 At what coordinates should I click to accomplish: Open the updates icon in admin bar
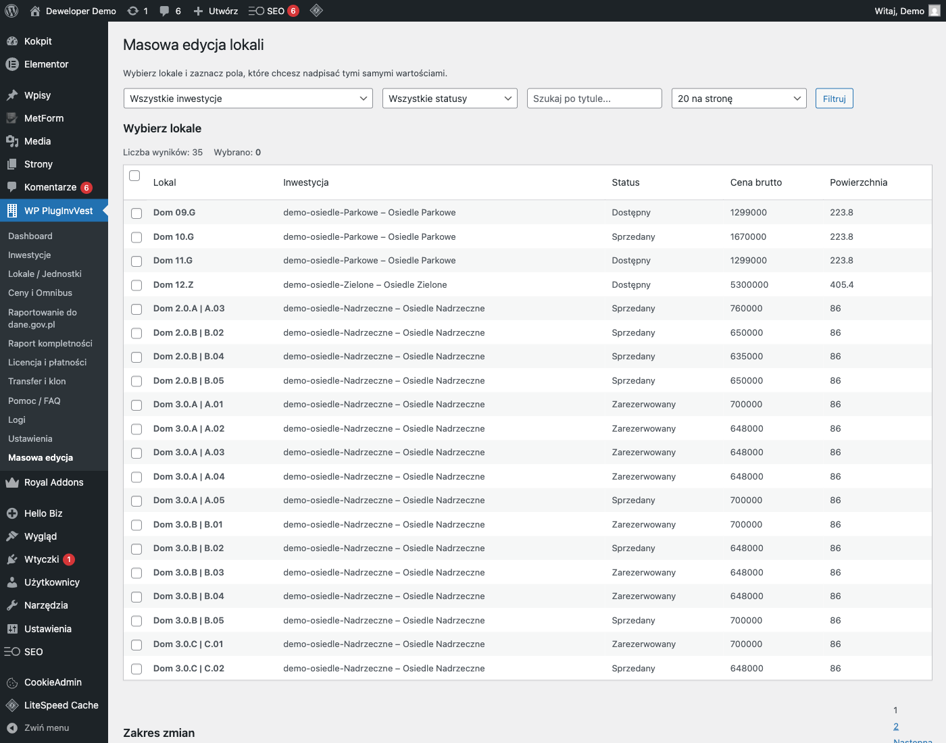tap(133, 11)
